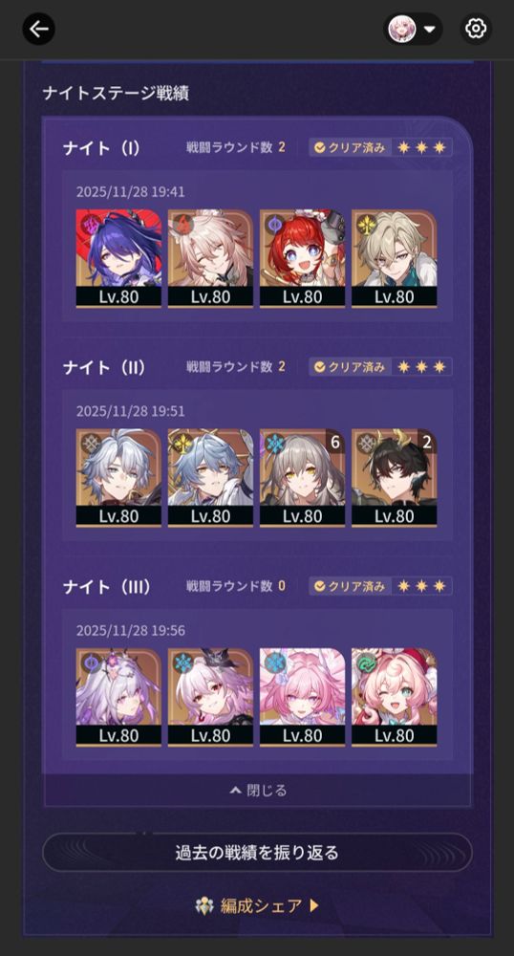
Task: Select the black-haired character with badge 2
Action: (394, 478)
